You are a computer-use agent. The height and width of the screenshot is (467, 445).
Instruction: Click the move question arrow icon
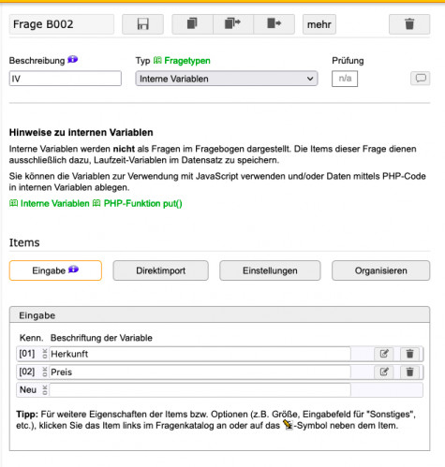274,24
